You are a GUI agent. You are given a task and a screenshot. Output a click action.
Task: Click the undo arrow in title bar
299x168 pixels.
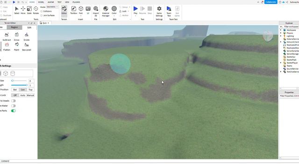(22, 2)
